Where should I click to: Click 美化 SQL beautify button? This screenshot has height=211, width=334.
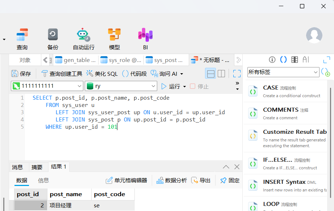102,74
